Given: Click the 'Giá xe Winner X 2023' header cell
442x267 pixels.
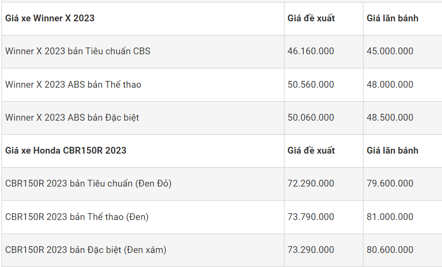Looking at the screenshot, I should 50,18.
